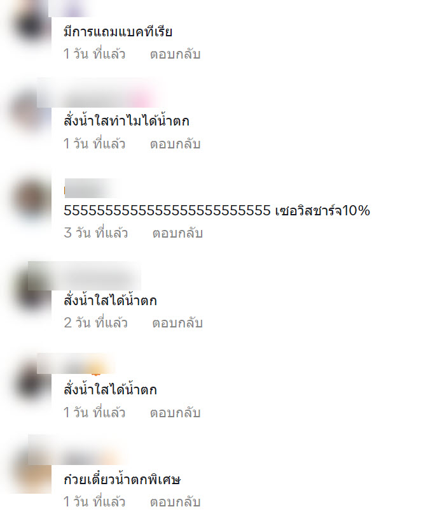Select the comment text ก๋วยเตี๋ยวน้ำตกพิเศษ

(122, 479)
